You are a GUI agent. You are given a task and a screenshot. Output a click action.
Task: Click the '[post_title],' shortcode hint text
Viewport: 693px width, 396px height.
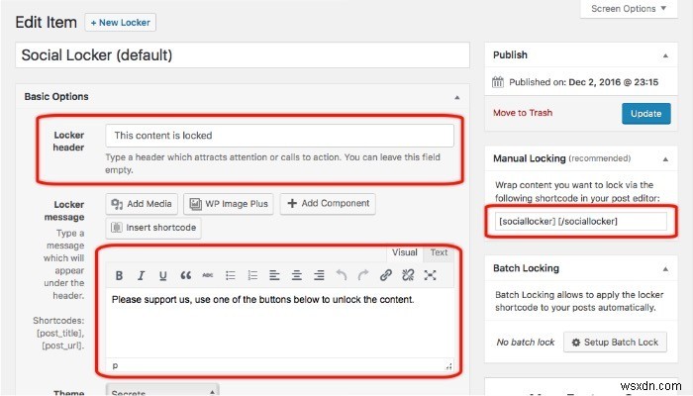click(60, 333)
